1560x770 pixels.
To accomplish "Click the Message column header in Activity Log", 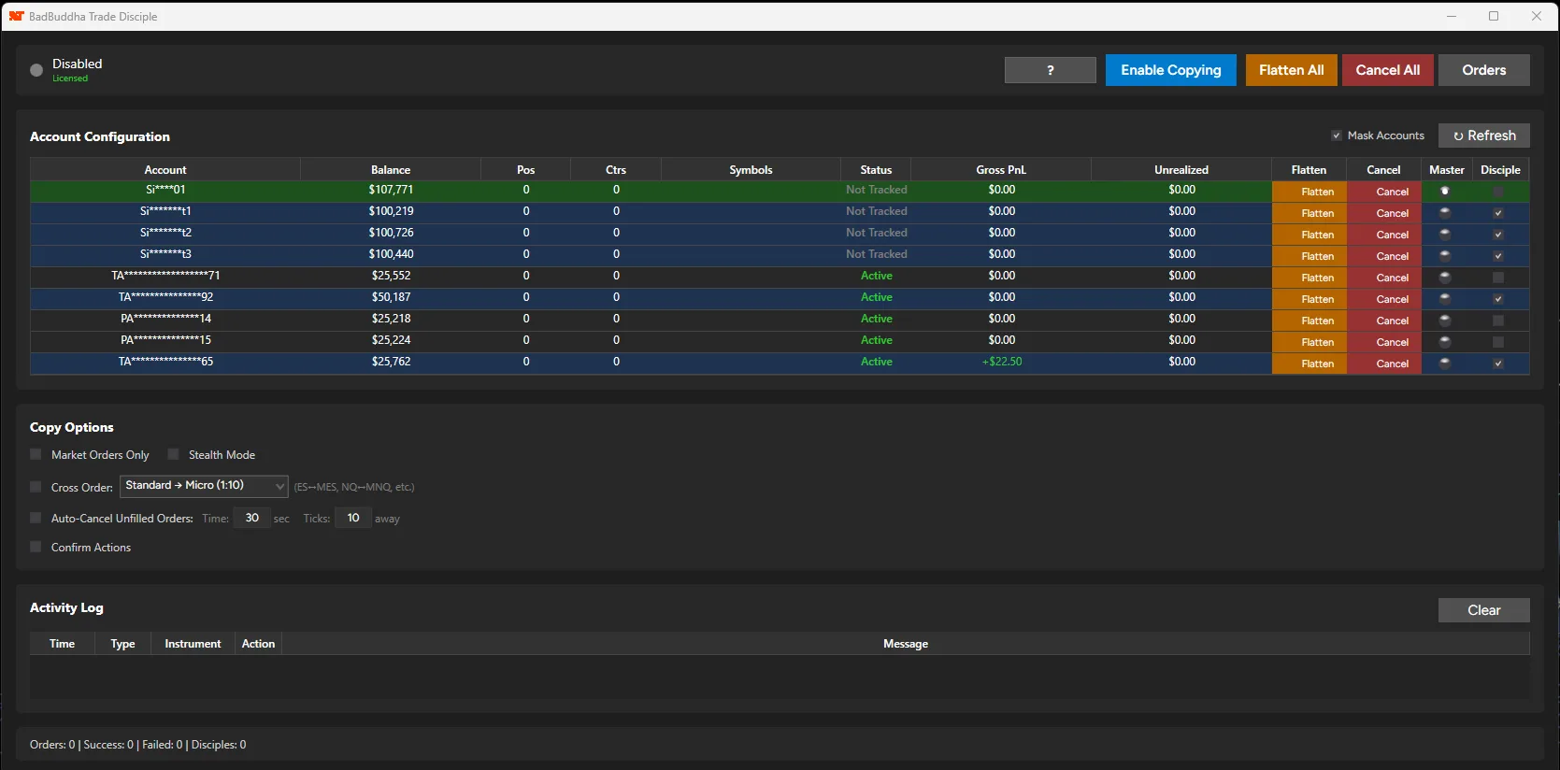I will (x=906, y=644).
